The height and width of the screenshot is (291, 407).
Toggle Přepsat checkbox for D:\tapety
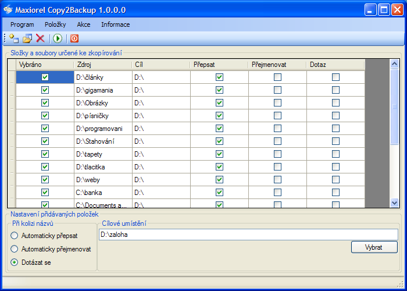click(219, 154)
